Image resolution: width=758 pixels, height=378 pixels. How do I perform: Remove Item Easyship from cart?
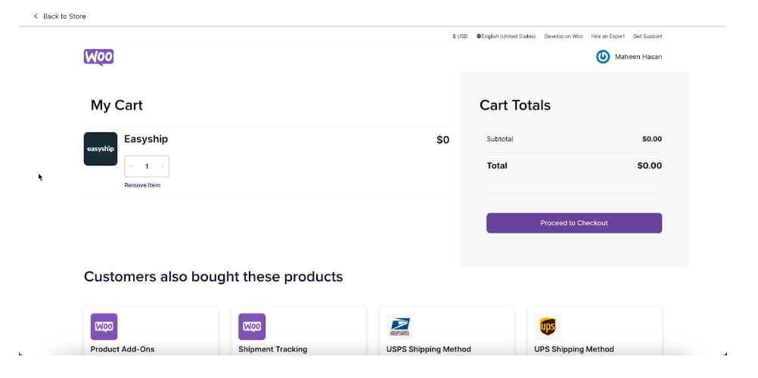point(142,185)
